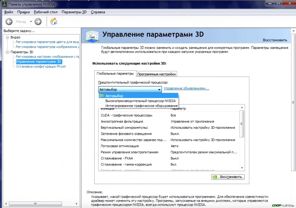Click the main page vertical scrollbar thumb
The width and height of the screenshot is (296, 208).
[x=293, y=102]
